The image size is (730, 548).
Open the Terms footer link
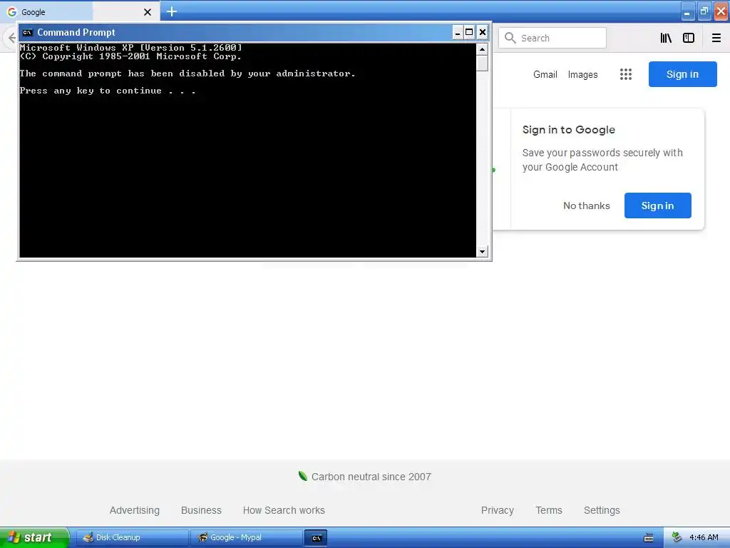549,510
